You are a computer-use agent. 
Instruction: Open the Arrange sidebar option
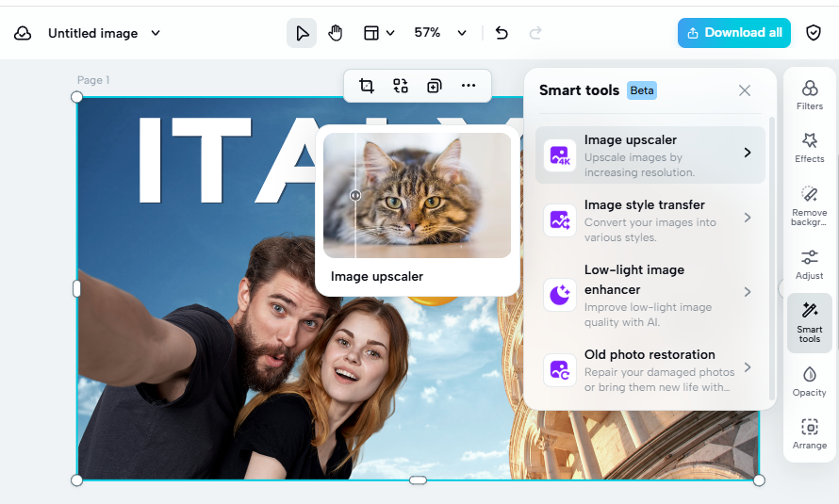pos(810,434)
